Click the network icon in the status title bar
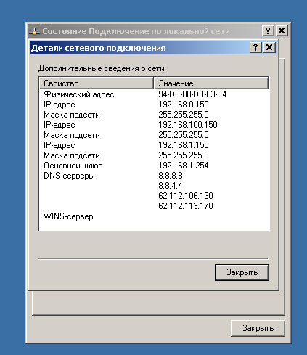Image resolution: width=307 pixels, height=355 pixels. 34,31
